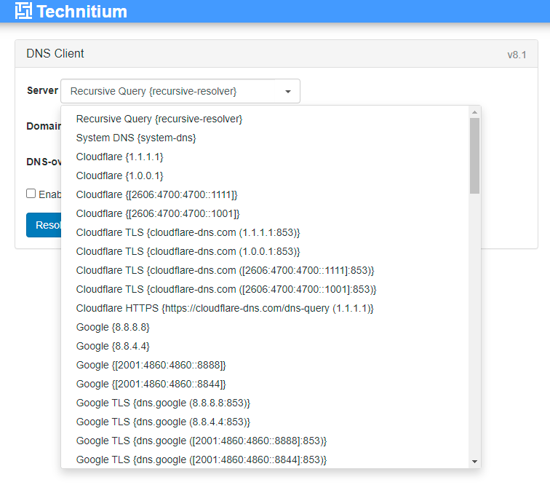This screenshot has width=550, height=501.
Task: Select Google {8.8.4.4} server
Action: pos(113,346)
